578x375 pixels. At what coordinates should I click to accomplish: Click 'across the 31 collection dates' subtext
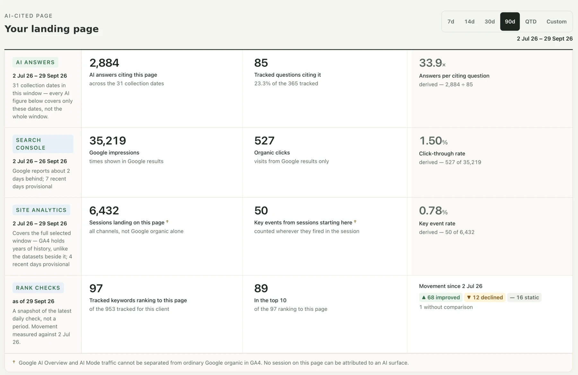pyautogui.click(x=127, y=84)
